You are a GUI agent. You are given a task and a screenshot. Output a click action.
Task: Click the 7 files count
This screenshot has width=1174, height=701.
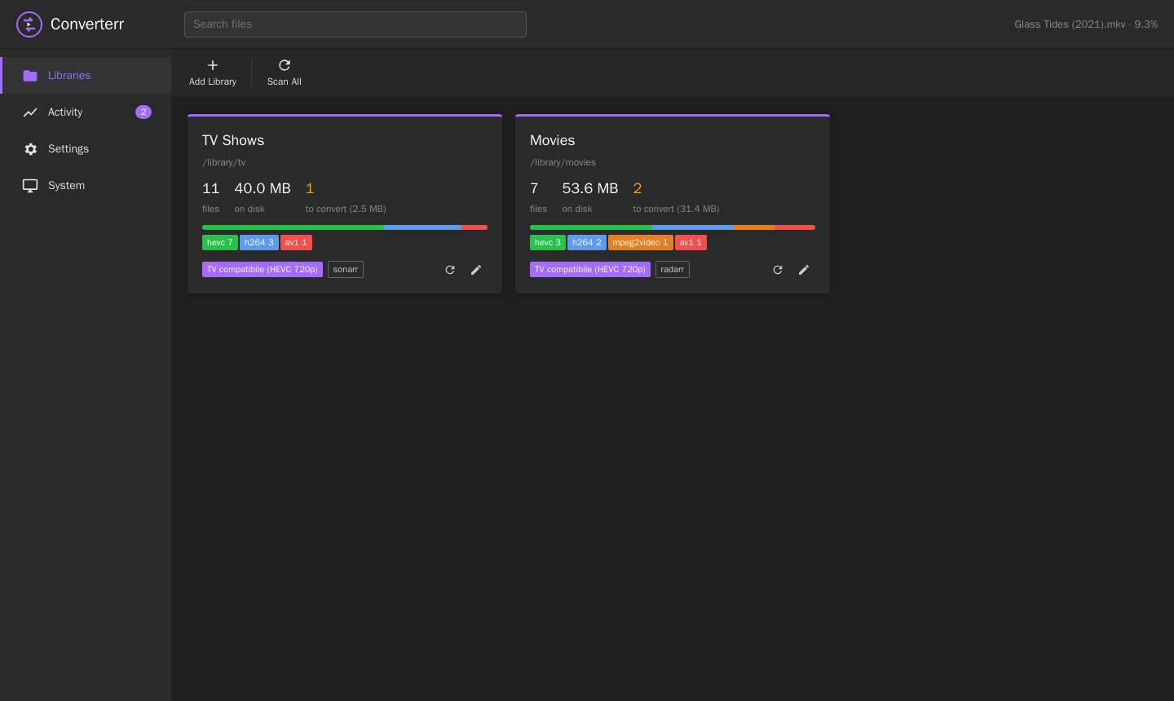pos(535,188)
